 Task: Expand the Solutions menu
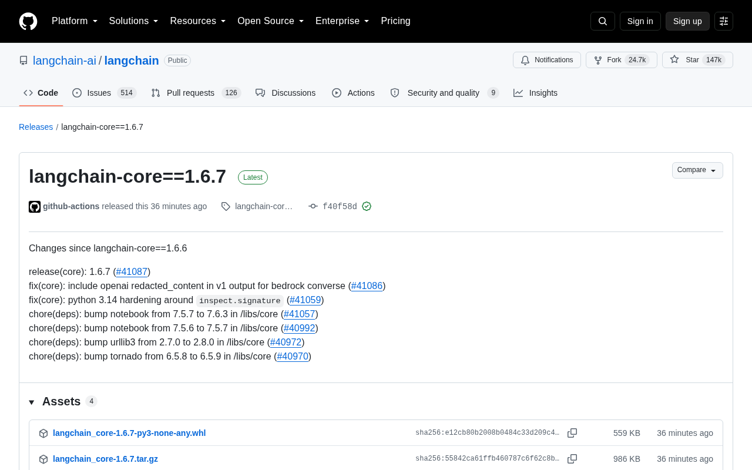click(134, 21)
